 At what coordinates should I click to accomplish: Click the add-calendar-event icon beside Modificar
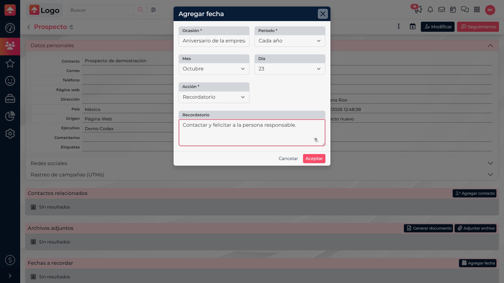point(413,26)
